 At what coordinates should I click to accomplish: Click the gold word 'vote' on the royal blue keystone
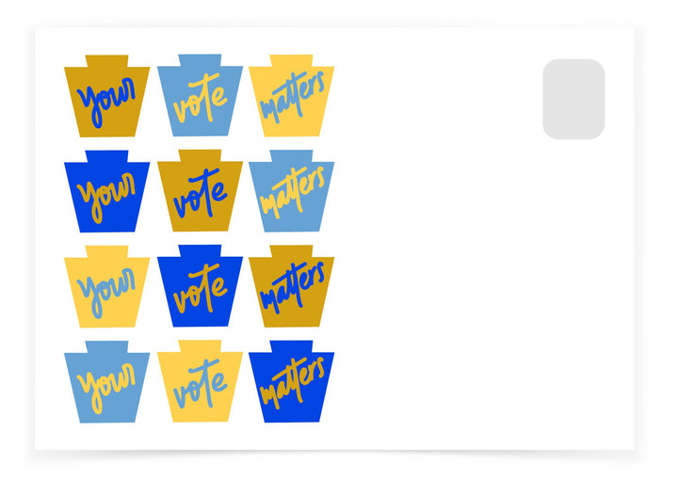[x=200, y=289]
